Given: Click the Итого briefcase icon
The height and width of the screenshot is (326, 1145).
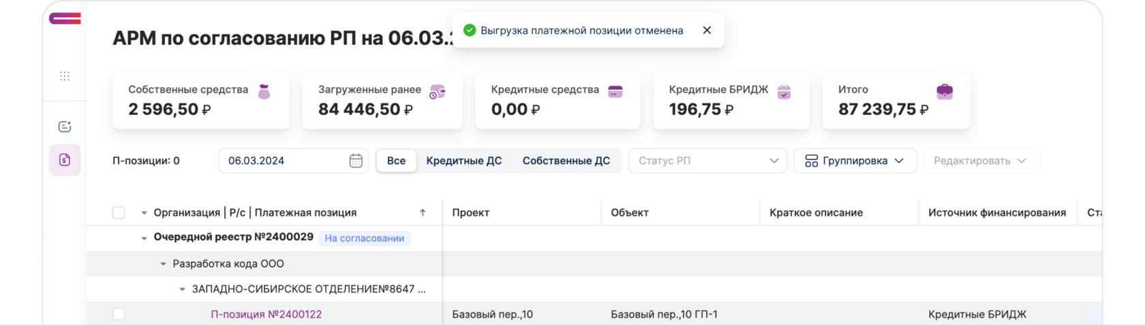Looking at the screenshot, I should (x=945, y=91).
